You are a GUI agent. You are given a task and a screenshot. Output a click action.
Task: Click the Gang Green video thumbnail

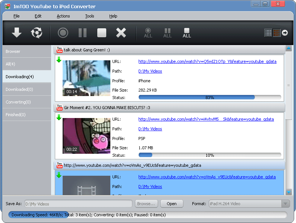coord(86,78)
